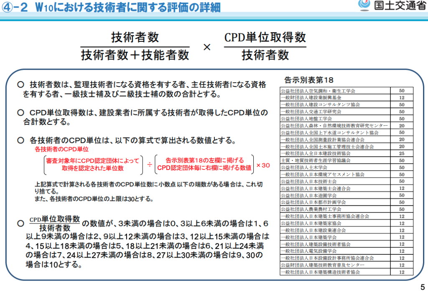Click the 公益社団法人森林・自然環境技術教育研究センター row
Image resolution: width=428 pixels, height=294 pixels.
(x=334, y=125)
